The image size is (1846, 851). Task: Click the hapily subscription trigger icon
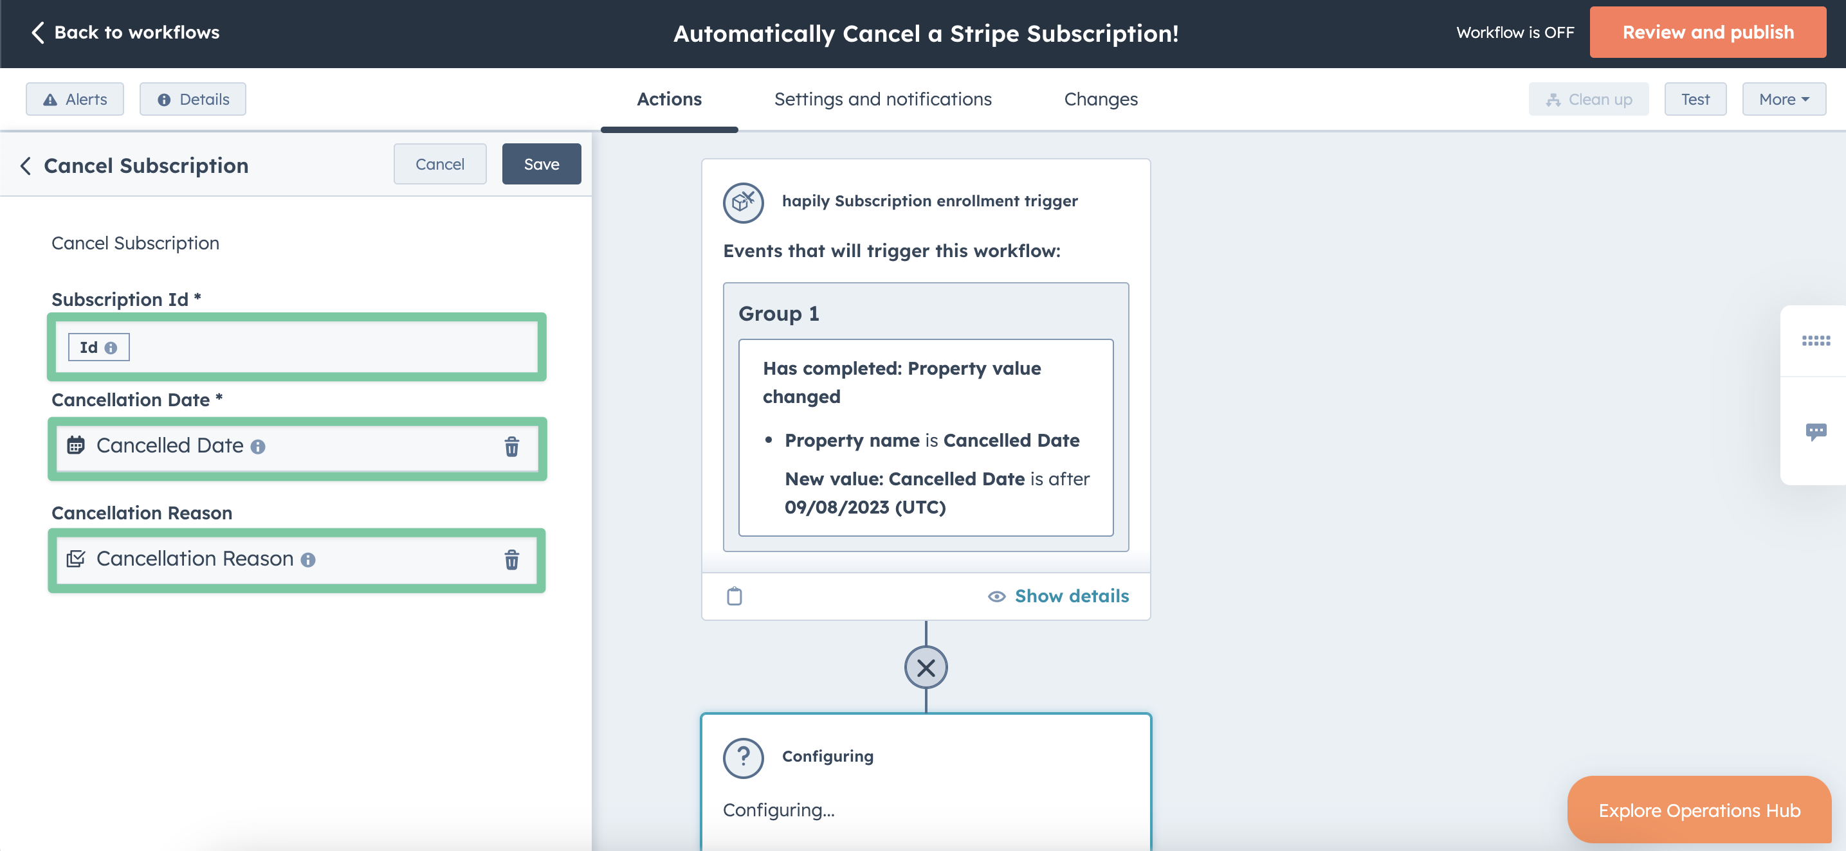pyautogui.click(x=743, y=202)
